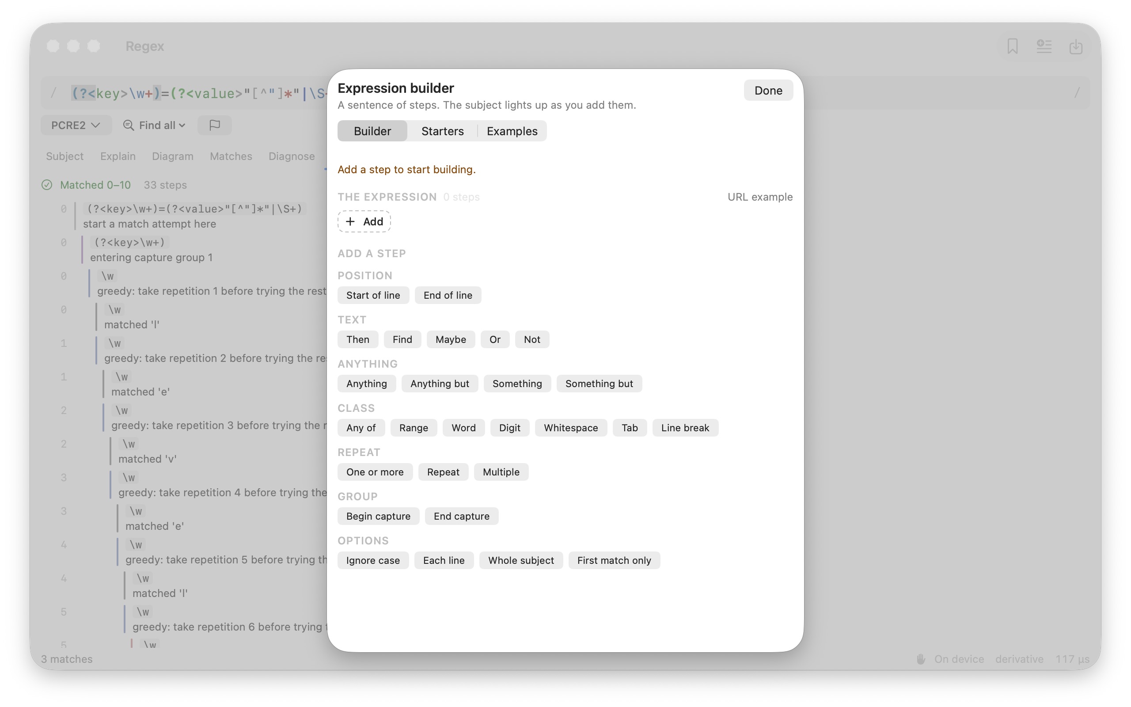The image size is (1131, 707).
Task: Click the export download icon
Action: (1076, 46)
